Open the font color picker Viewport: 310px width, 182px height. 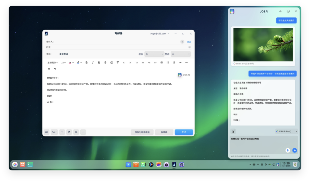pyautogui.click(x=71, y=63)
